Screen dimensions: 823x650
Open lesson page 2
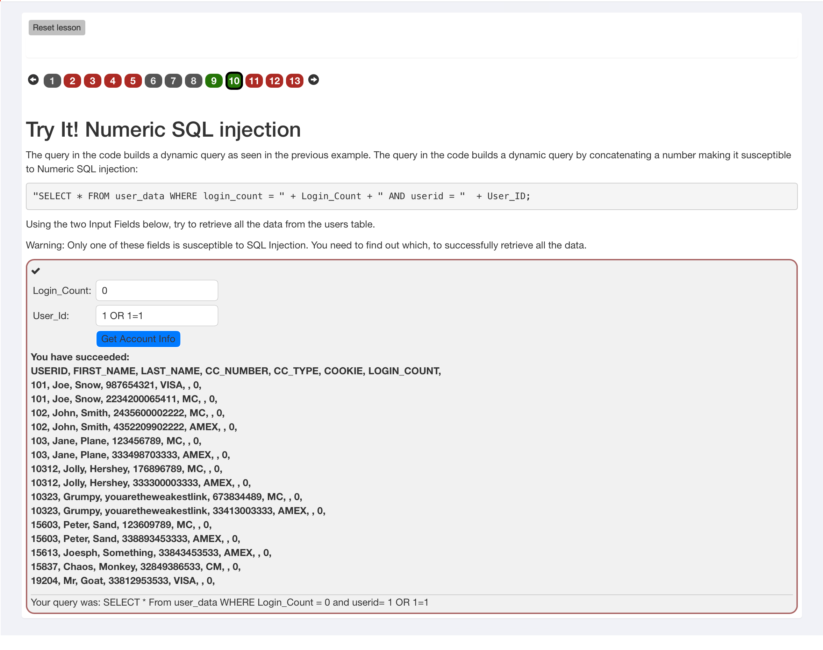[72, 81]
